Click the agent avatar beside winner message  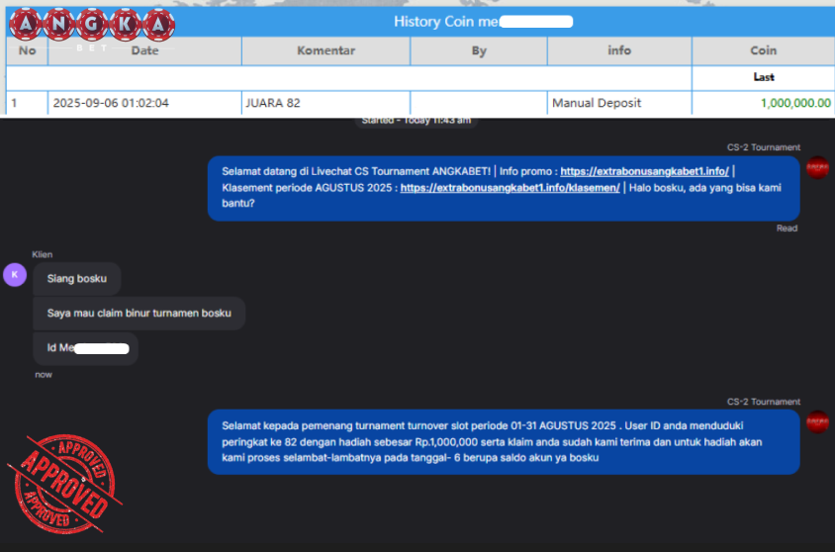(817, 421)
